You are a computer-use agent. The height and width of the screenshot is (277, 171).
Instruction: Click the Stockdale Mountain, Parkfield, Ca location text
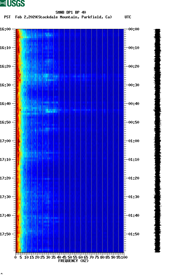pos(74,17)
